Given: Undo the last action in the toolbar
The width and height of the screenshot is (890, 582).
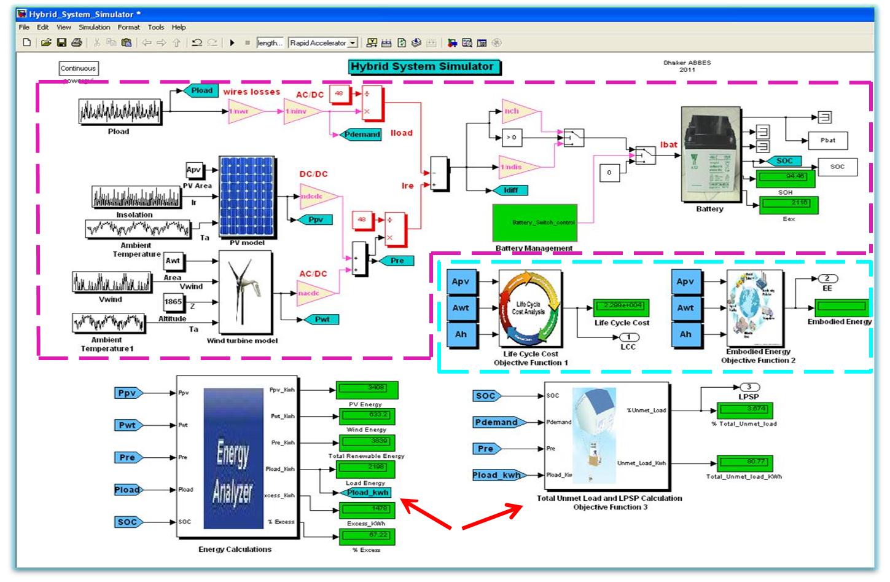Looking at the screenshot, I should click(197, 42).
